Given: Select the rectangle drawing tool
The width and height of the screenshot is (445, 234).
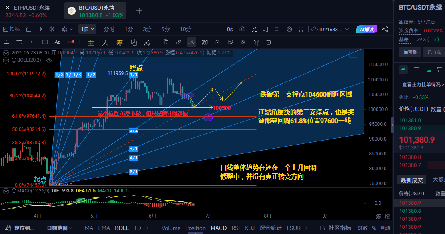Looking at the screenshot, I should pyautogui.click(x=45, y=42).
